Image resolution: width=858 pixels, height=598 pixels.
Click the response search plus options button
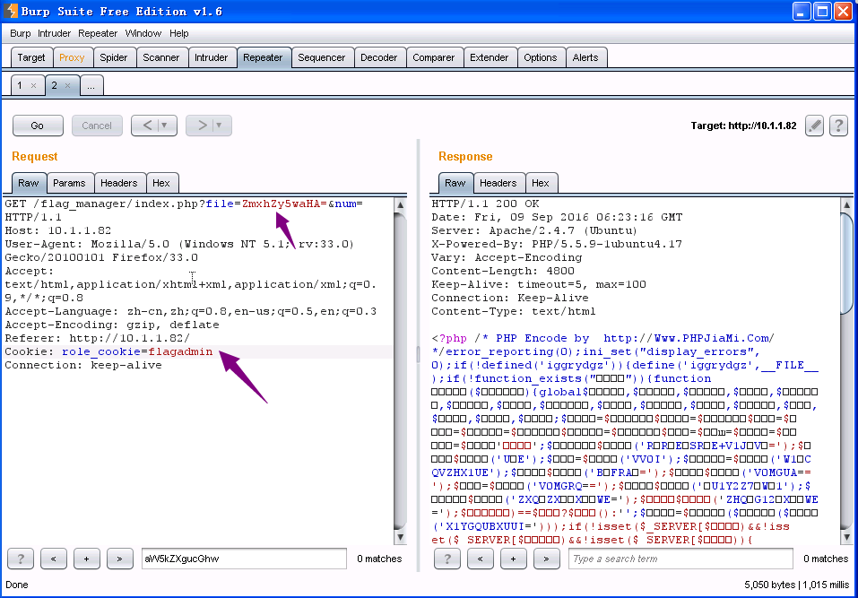click(x=513, y=559)
